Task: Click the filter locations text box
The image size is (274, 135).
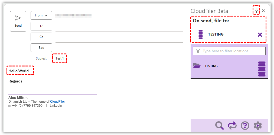Action: coord(229,51)
